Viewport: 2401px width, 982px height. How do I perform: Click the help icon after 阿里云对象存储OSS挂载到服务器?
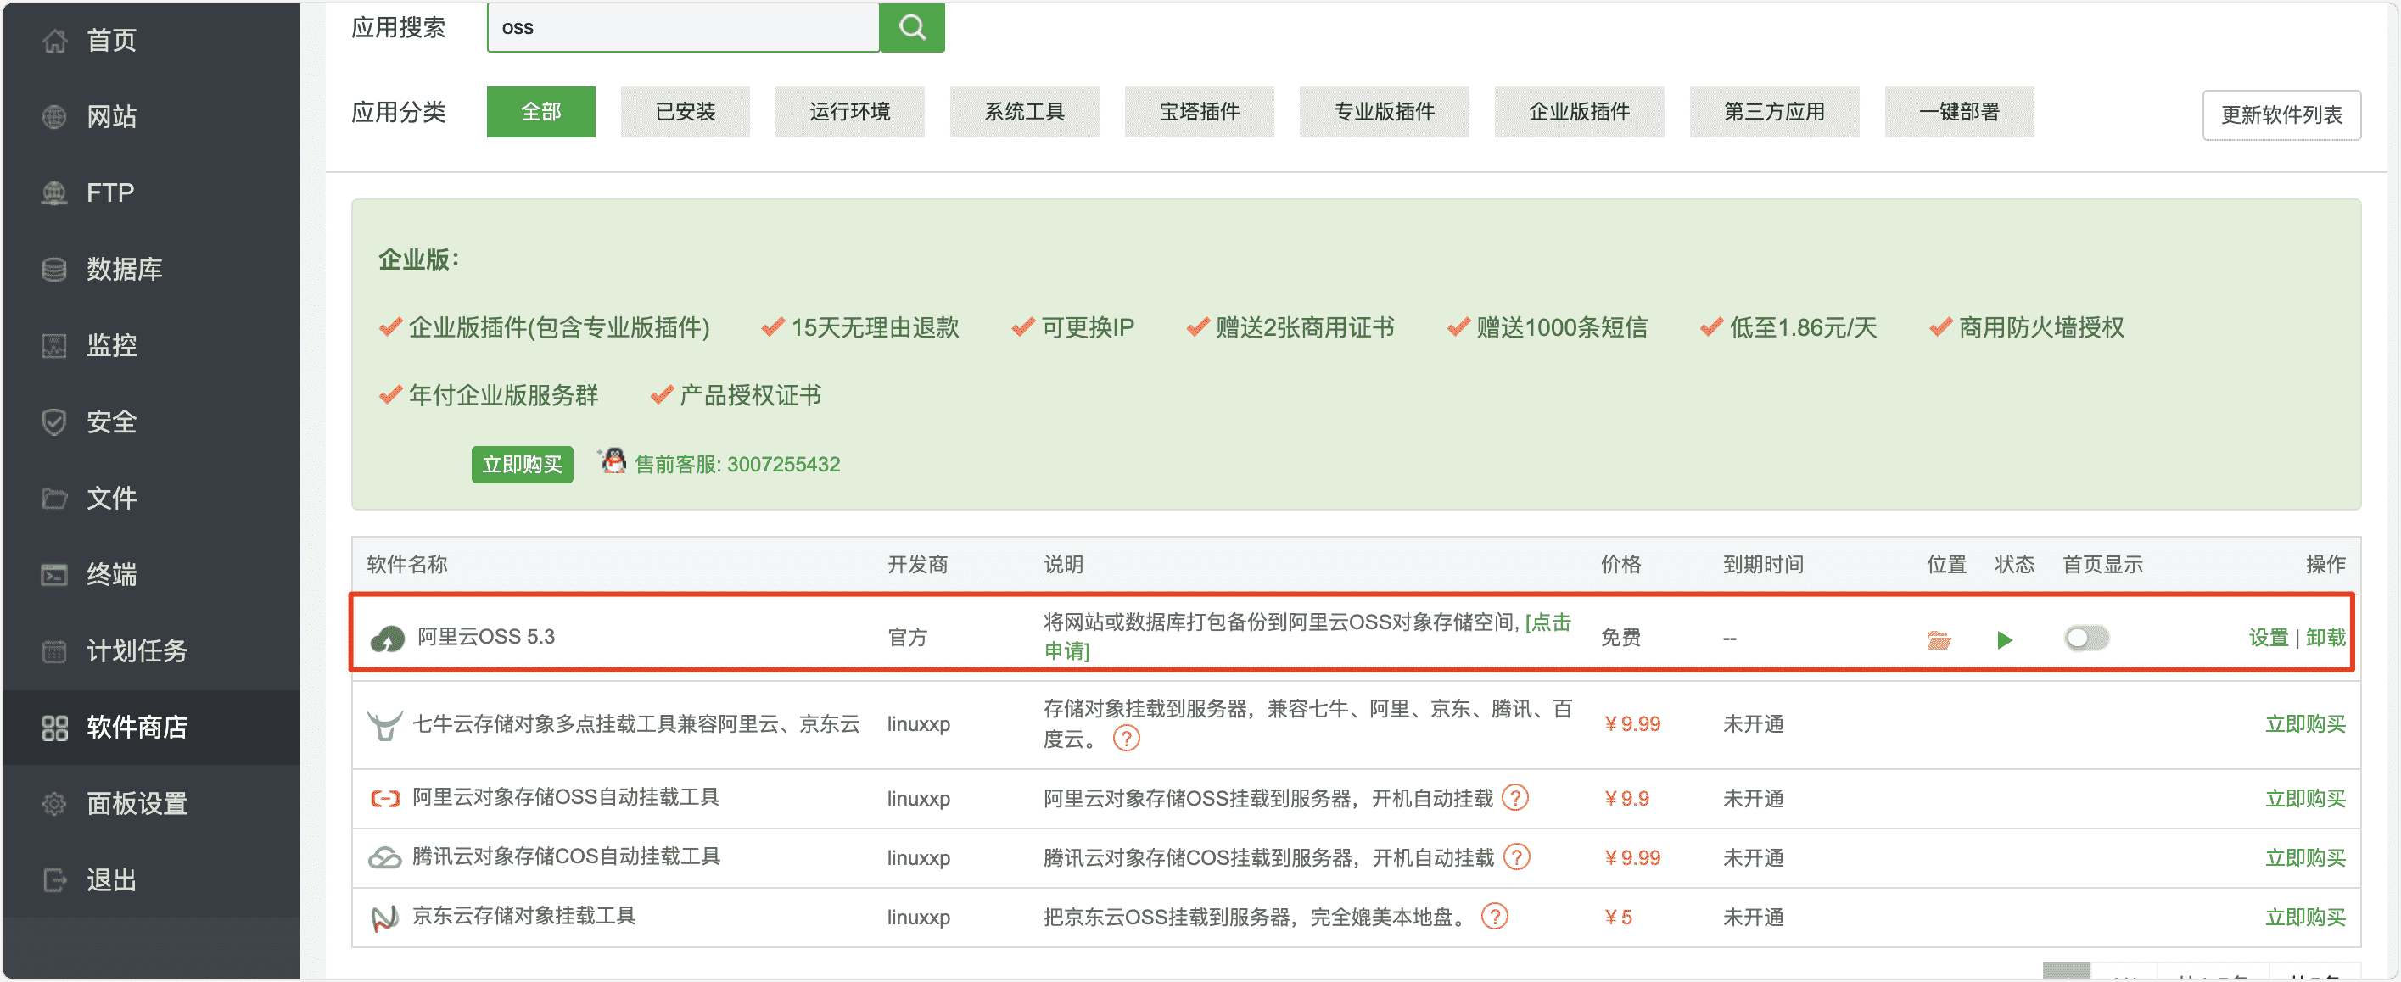[1515, 797]
